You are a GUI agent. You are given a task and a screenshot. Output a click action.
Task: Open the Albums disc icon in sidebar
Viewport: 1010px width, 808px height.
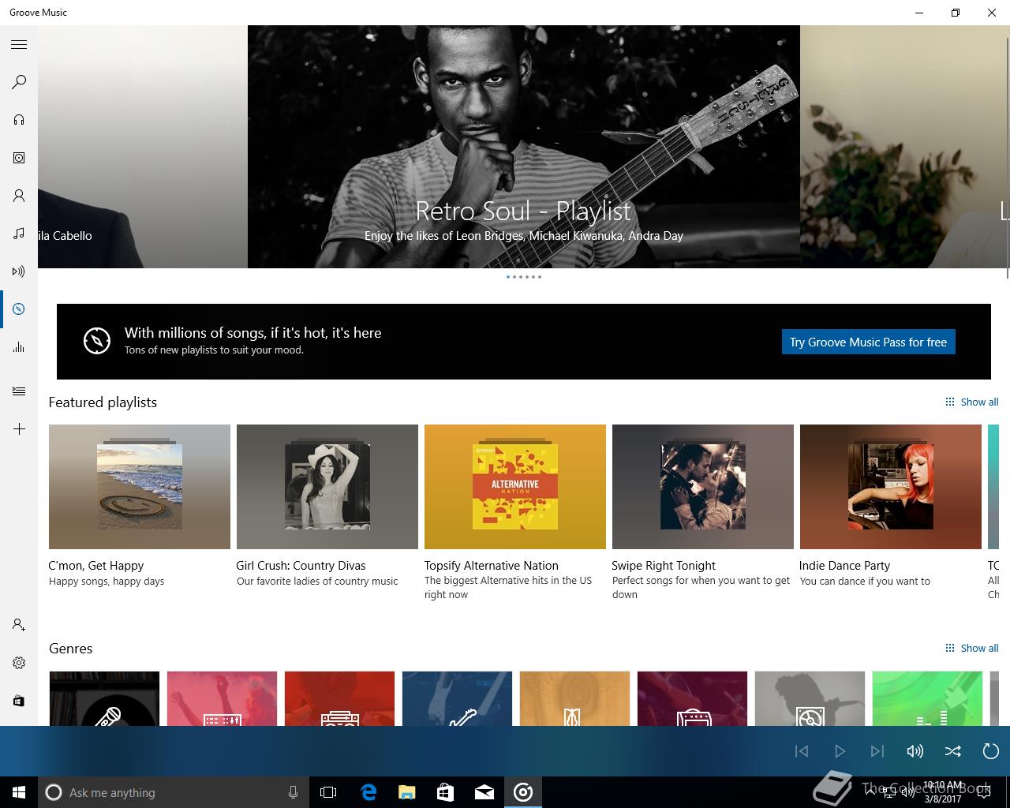click(x=19, y=158)
